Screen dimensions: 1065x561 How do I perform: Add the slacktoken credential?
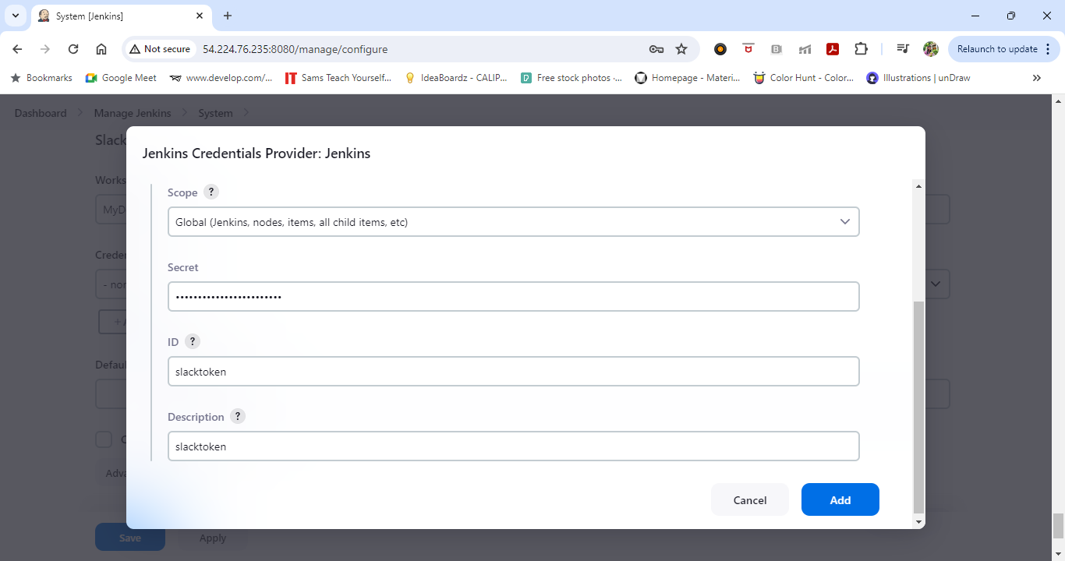[840, 500]
